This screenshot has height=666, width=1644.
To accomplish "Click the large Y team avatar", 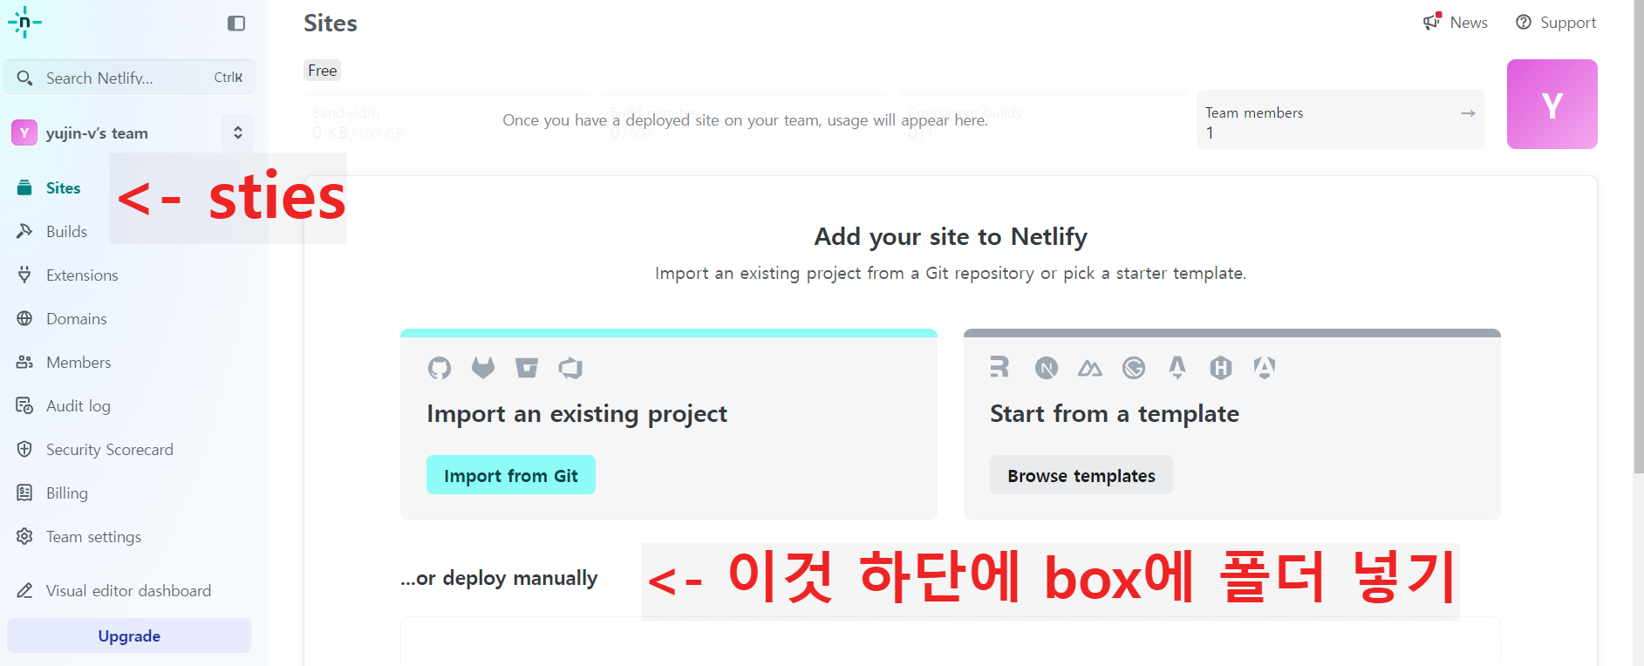I will (x=1552, y=104).
